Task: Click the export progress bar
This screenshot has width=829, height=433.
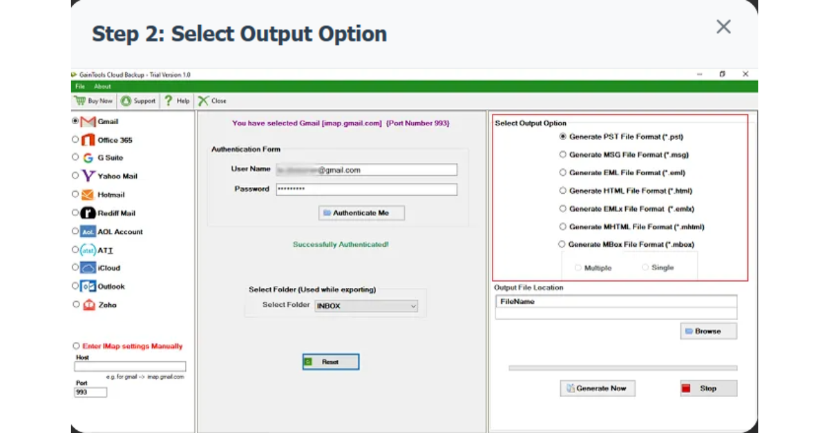Action: pos(622,368)
